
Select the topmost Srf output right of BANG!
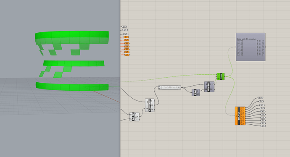click(261, 98)
